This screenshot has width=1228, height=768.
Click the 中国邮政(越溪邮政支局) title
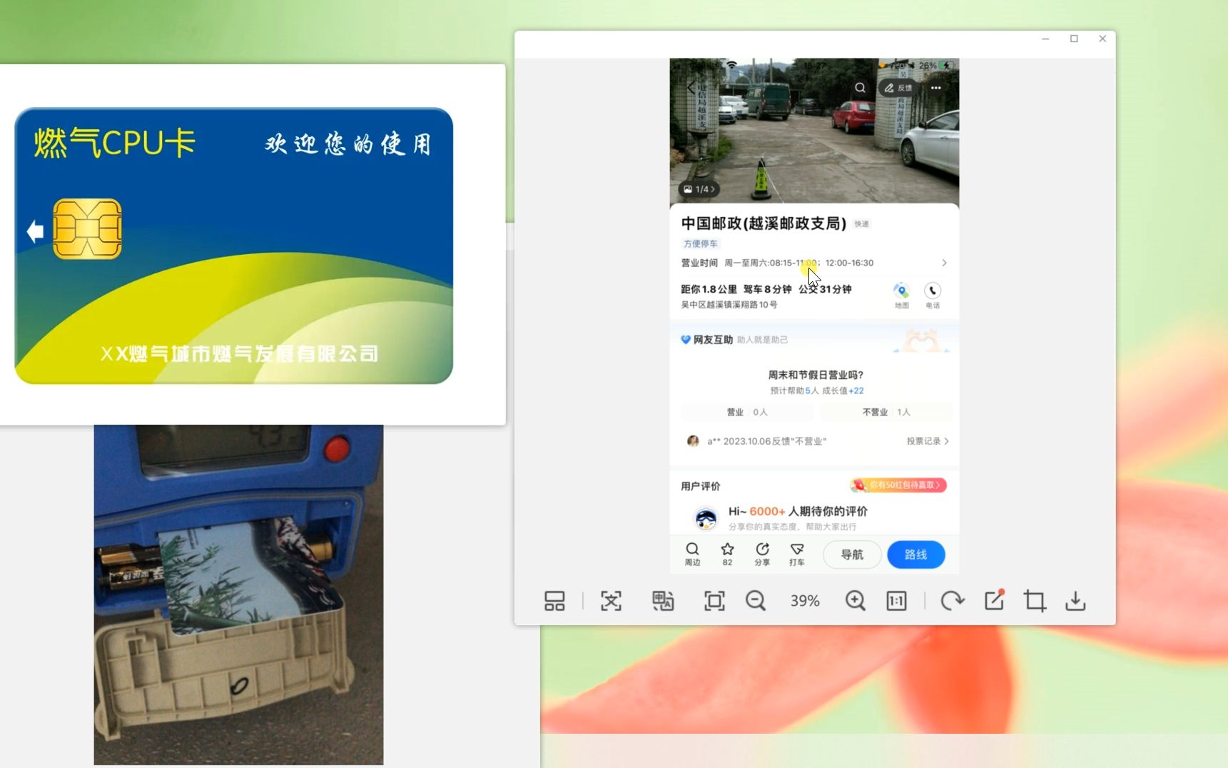[763, 223]
